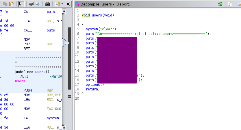Click 'puts' on decompiler line 6
Viewport: 241px width, 130px height.
(x=90, y=34)
